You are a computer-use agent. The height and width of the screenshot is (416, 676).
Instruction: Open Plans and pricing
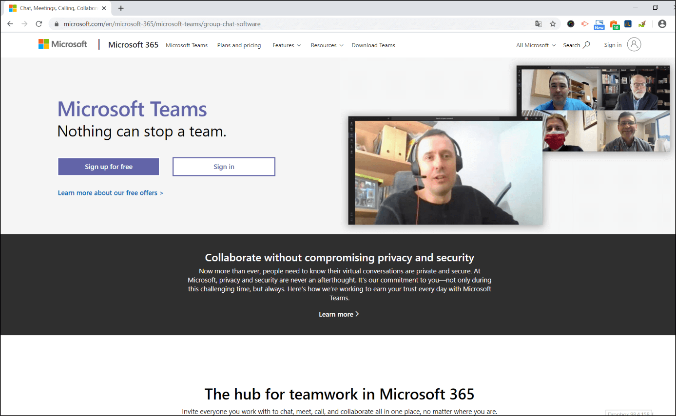click(239, 45)
